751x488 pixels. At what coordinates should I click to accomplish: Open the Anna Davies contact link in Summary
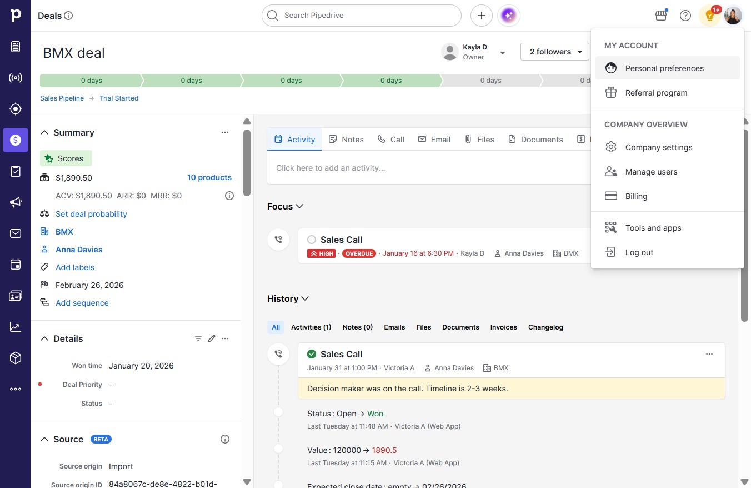tap(79, 250)
